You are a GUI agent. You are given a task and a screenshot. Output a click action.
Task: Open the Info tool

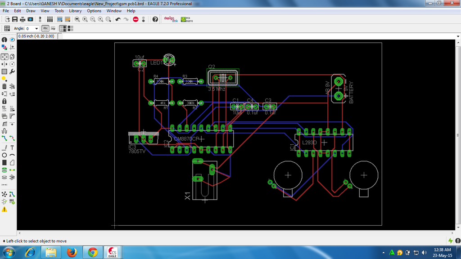pyautogui.click(x=4, y=39)
